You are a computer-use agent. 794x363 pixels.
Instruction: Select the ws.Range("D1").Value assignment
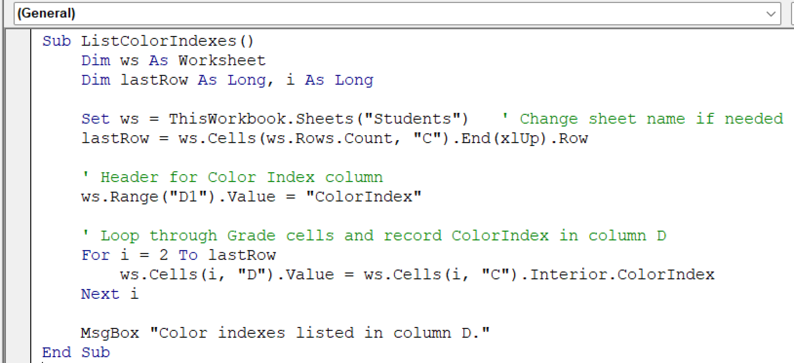pos(250,196)
